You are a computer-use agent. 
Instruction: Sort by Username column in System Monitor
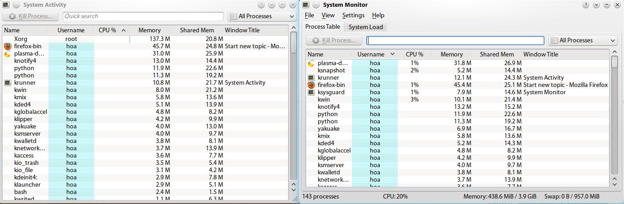click(374, 54)
